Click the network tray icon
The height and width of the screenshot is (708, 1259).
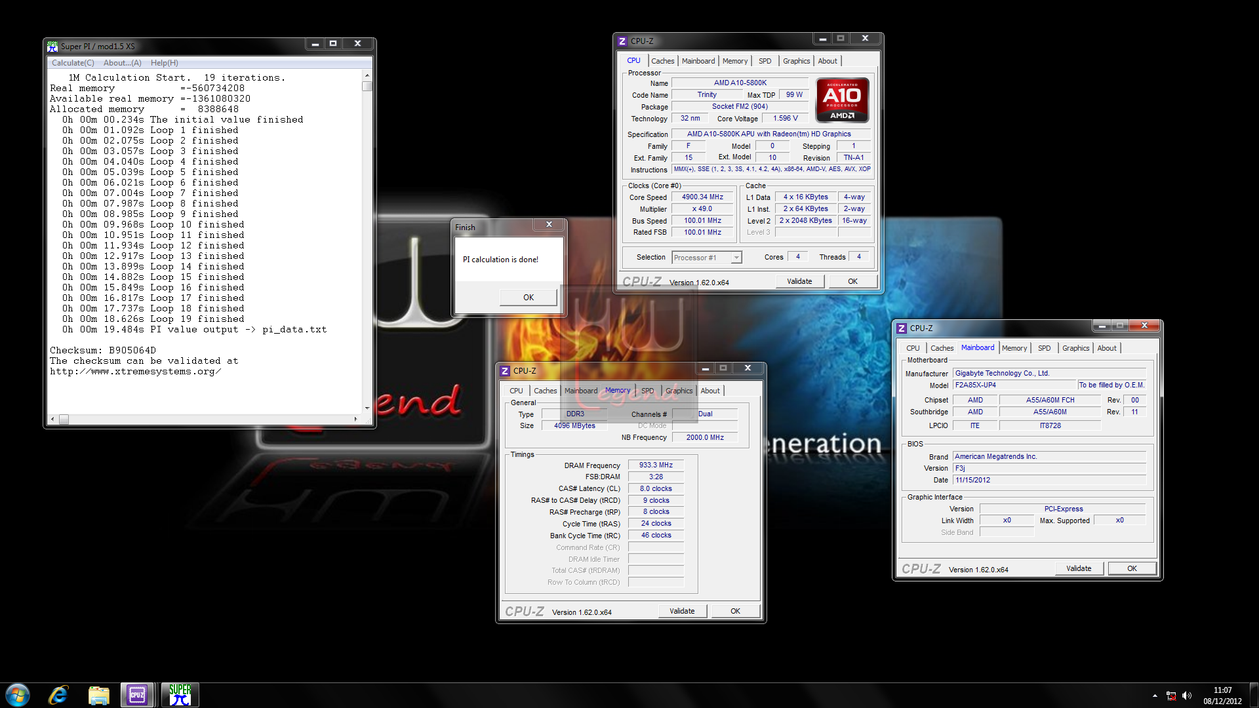tap(1171, 696)
